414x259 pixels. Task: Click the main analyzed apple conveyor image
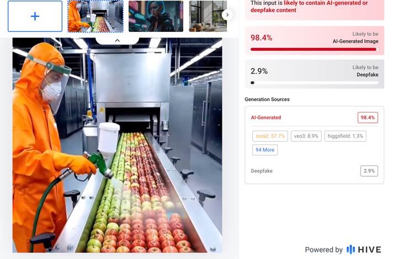[x=117, y=145]
